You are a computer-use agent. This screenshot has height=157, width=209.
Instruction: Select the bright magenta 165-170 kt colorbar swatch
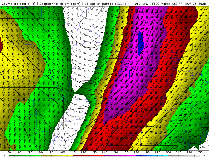(133, 156)
